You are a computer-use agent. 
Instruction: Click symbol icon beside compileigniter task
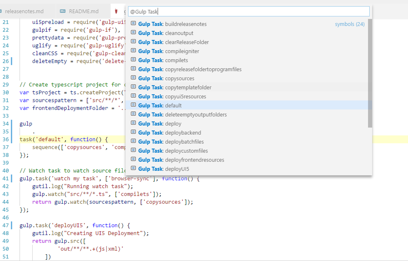pyautogui.click(x=133, y=51)
